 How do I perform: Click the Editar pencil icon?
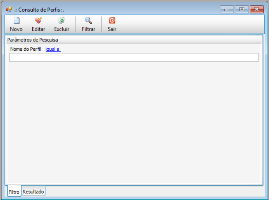coord(38,20)
